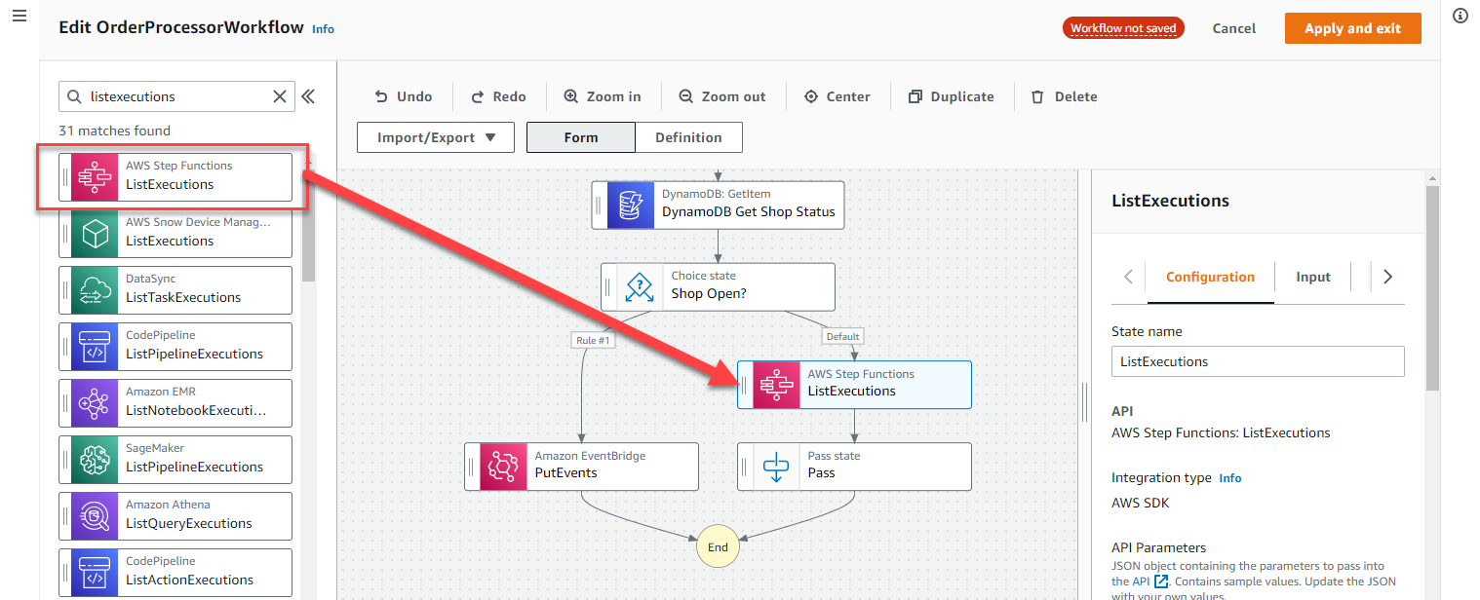The width and height of the screenshot is (1480, 600).
Task: Delete the selected state
Action: pyautogui.click(x=1065, y=96)
